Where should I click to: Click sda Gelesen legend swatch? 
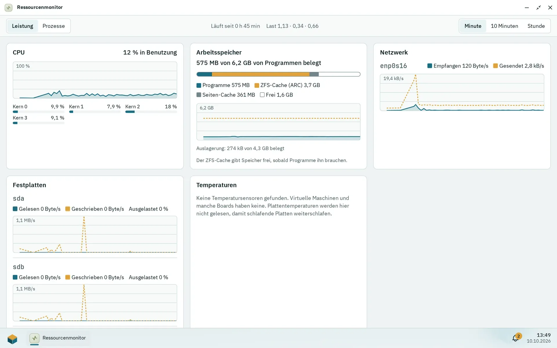click(x=15, y=209)
